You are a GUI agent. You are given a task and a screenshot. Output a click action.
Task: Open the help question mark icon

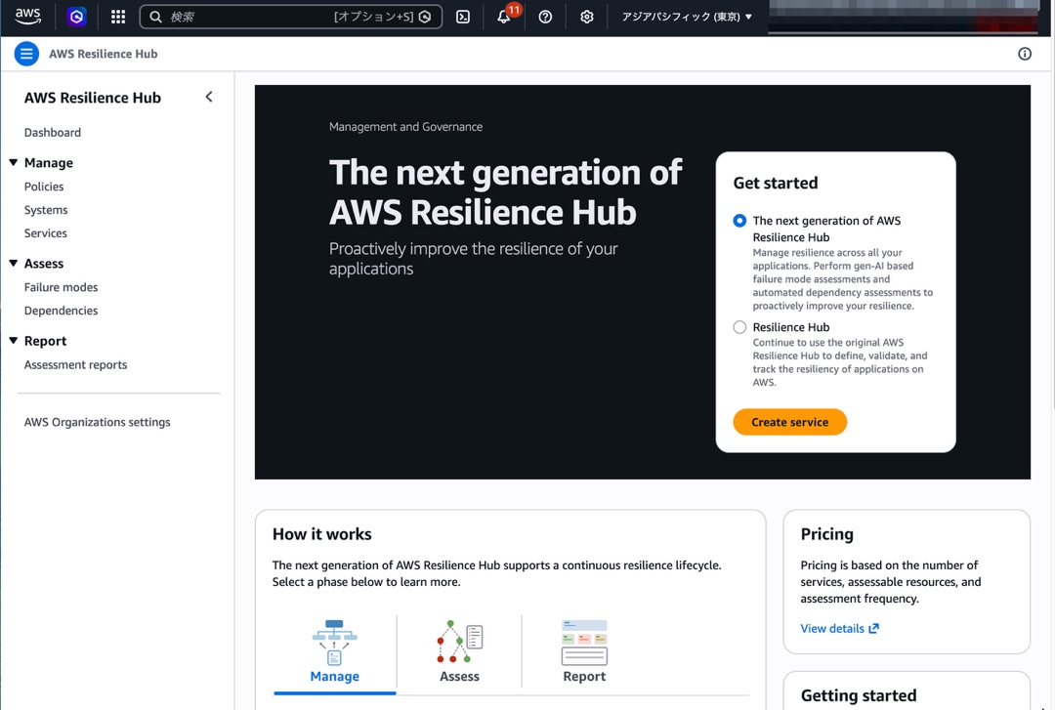(x=546, y=17)
